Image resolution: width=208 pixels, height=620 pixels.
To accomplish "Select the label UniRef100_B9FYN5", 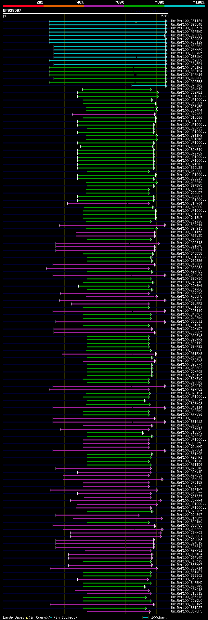I will point(187,53).
